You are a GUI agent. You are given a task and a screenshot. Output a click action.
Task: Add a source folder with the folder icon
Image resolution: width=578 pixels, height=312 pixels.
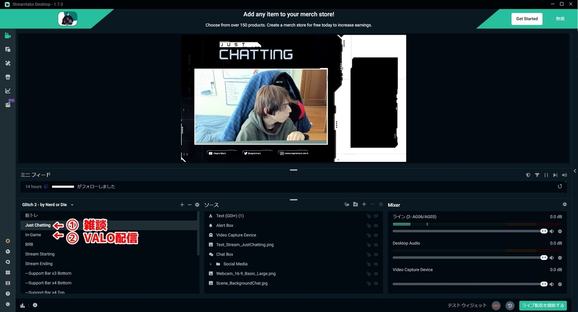(x=355, y=205)
